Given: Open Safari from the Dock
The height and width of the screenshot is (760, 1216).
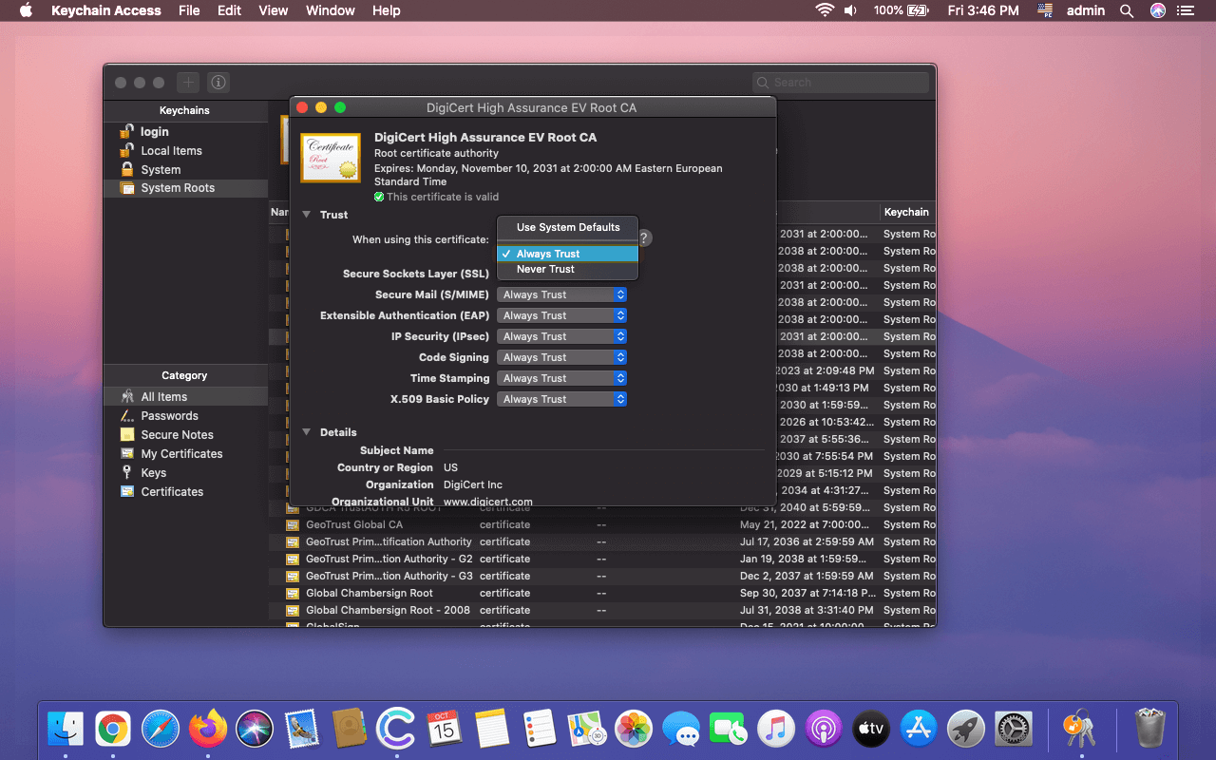Looking at the screenshot, I should 161,730.
